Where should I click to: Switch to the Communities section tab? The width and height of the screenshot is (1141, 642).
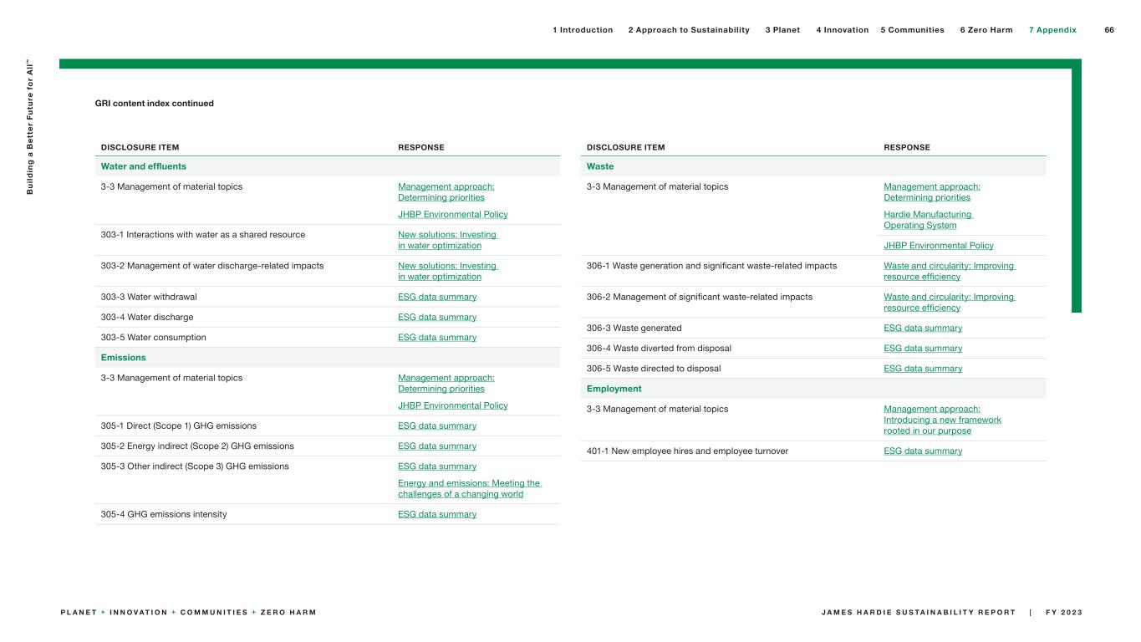pos(912,30)
